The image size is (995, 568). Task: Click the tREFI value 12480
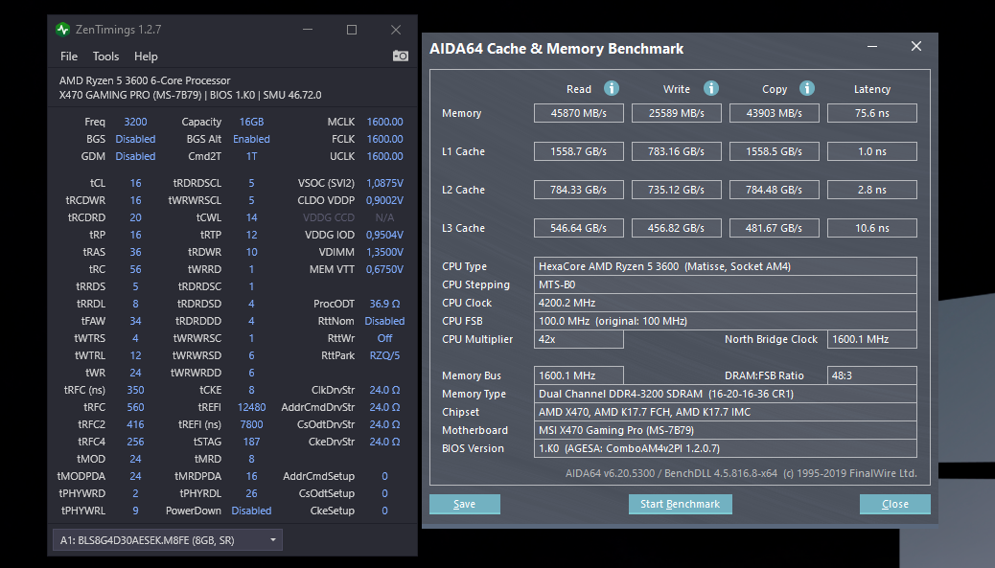pos(251,407)
